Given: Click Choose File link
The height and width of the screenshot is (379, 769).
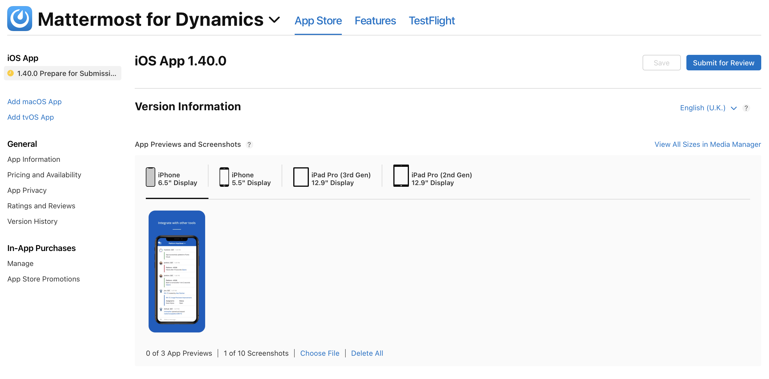Looking at the screenshot, I should [x=320, y=353].
